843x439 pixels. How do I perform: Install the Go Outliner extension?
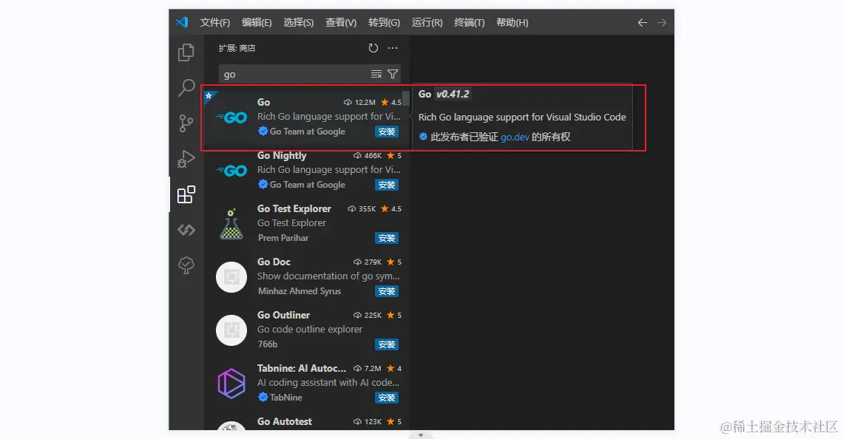(x=387, y=344)
